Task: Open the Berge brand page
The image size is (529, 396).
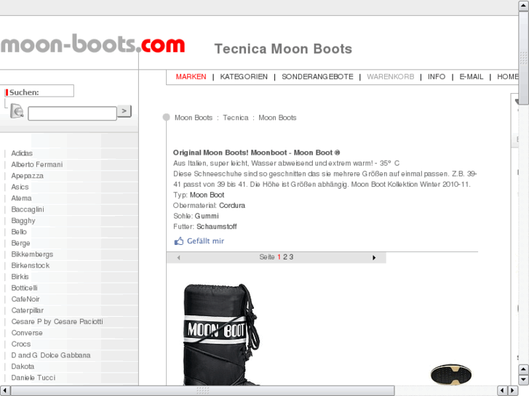Action: click(x=20, y=243)
